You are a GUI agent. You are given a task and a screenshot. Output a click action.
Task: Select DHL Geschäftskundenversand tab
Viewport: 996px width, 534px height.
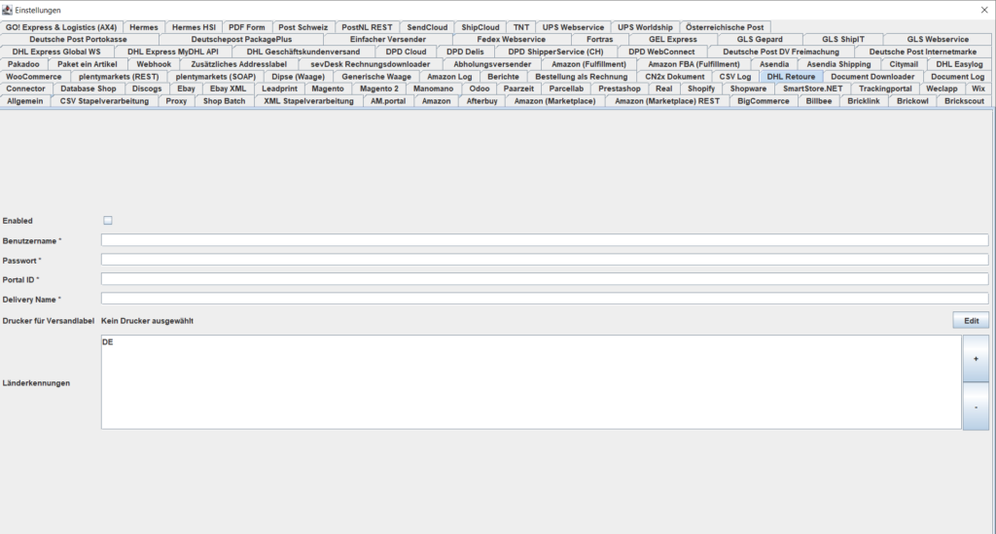click(x=303, y=53)
